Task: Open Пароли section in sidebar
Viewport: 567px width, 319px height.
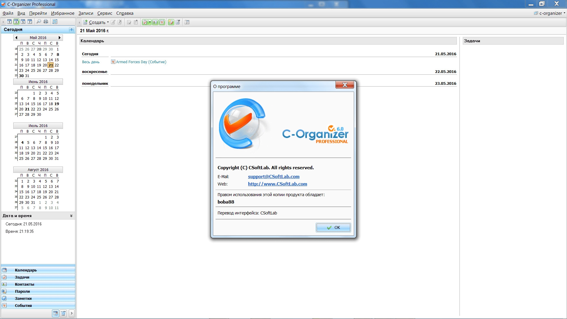Action: (38, 291)
